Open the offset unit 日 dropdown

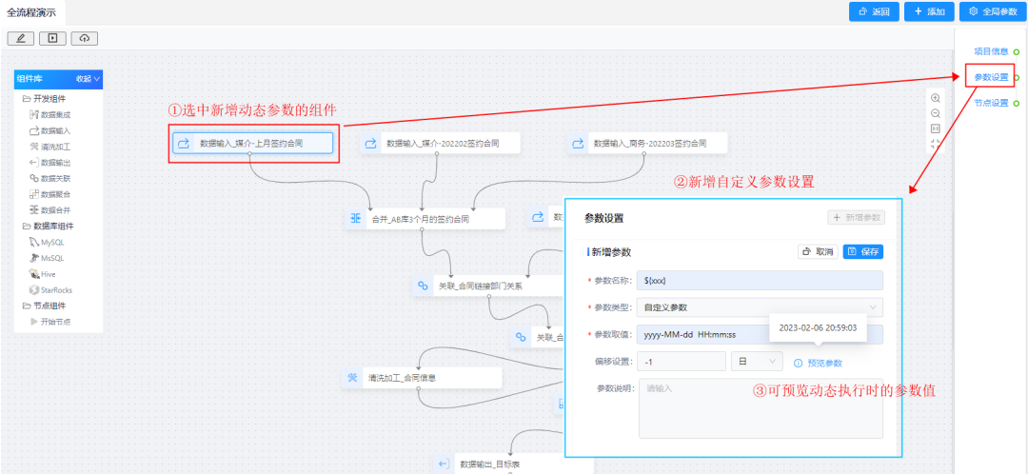point(756,362)
